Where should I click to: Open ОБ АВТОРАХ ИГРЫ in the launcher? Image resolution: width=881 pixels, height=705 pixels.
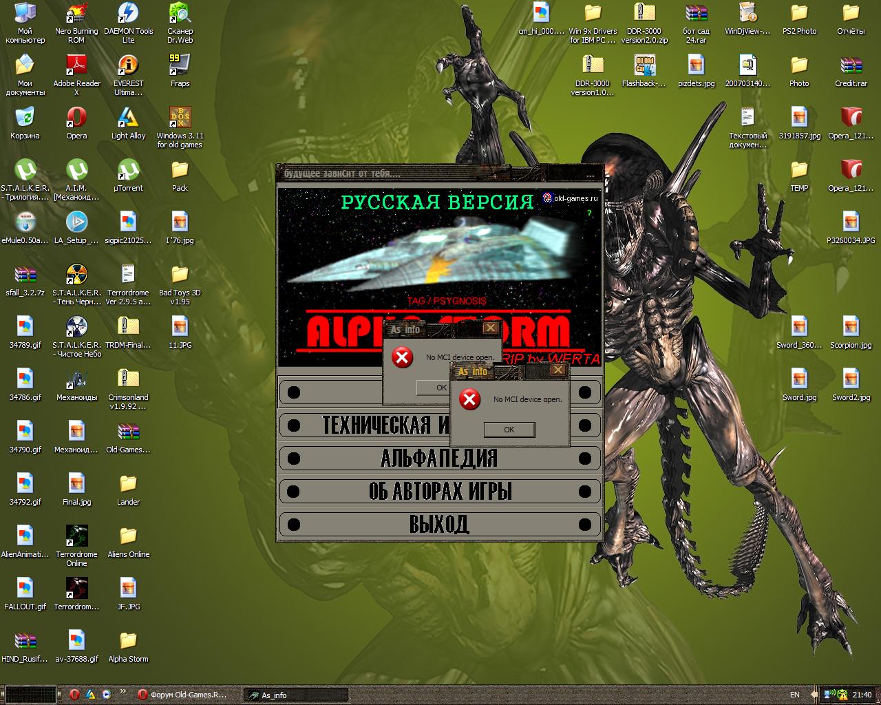click(x=439, y=491)
